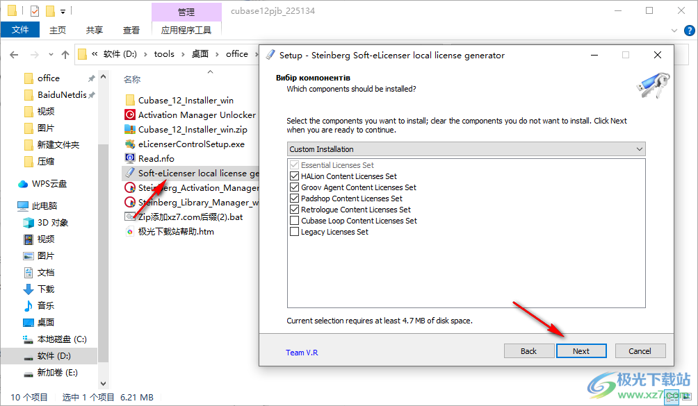This screenshot has height=406, width=698.
Task: Cancel the Soft-eLicenser setup
Action: (640, 351)
